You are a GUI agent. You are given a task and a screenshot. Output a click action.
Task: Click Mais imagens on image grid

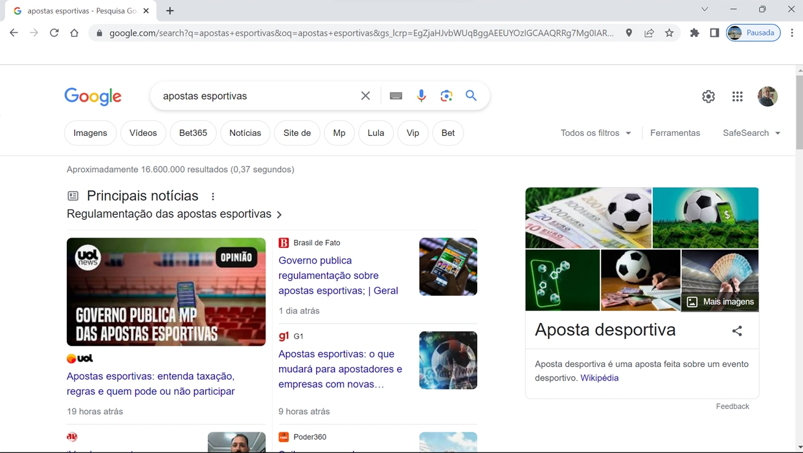(720, 302)
